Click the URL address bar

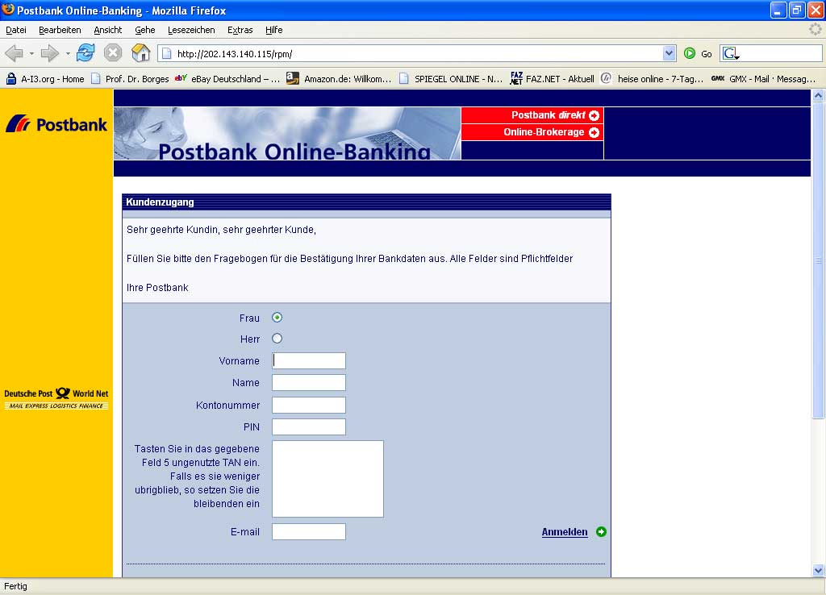tap(417, 53)
